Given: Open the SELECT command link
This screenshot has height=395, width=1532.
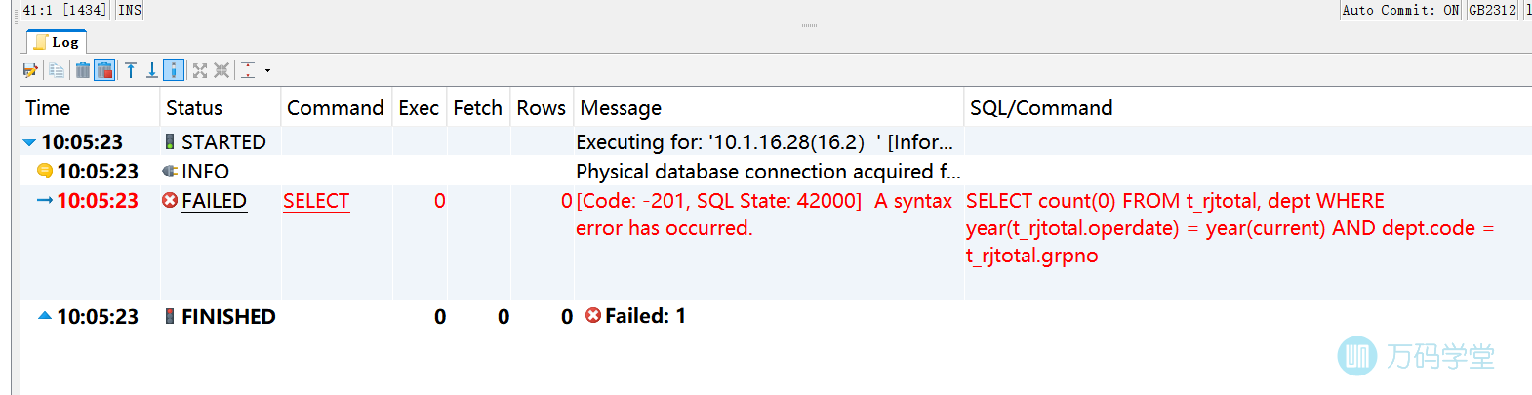Looking at the screenshot, I should tap(316, 201).
